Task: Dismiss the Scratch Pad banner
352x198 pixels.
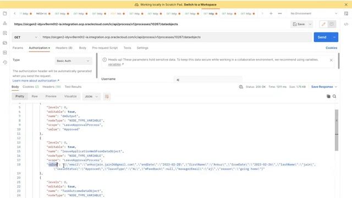Action: [346, 4]
